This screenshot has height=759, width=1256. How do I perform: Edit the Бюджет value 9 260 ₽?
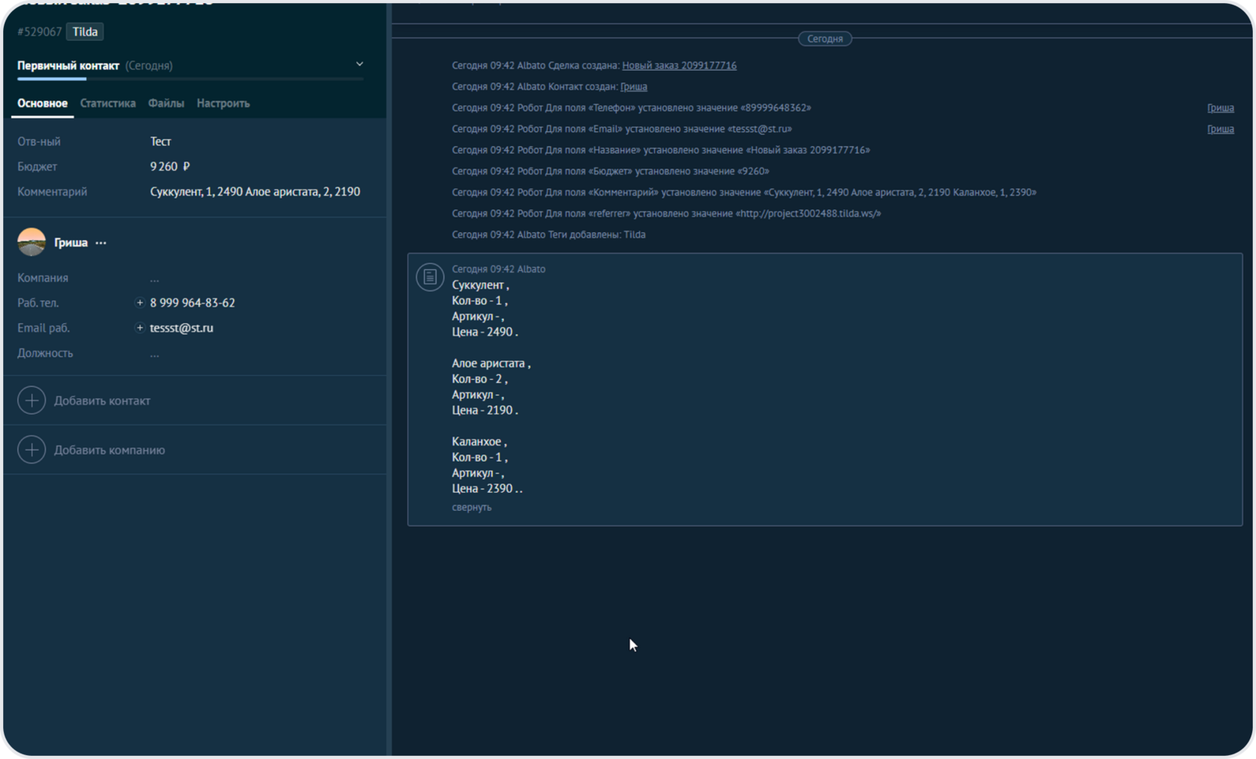[x=170, y=166]
